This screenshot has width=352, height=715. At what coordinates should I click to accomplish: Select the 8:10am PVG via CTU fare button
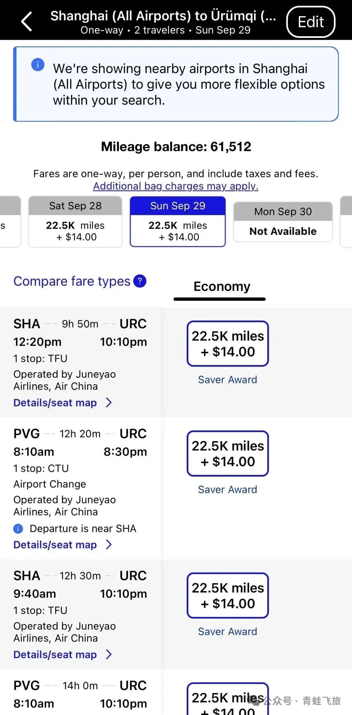tap(227, 453)
